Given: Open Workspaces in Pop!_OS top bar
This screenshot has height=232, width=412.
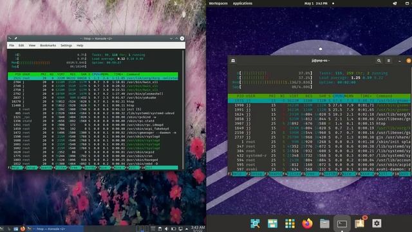Looking at the screenshot, I should (218, 3).
